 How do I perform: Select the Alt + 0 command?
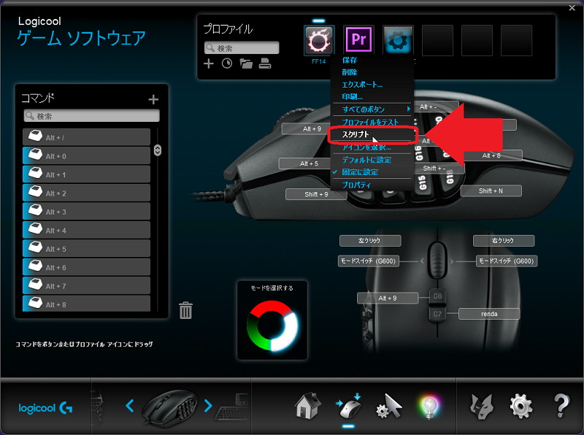(86, 155)
